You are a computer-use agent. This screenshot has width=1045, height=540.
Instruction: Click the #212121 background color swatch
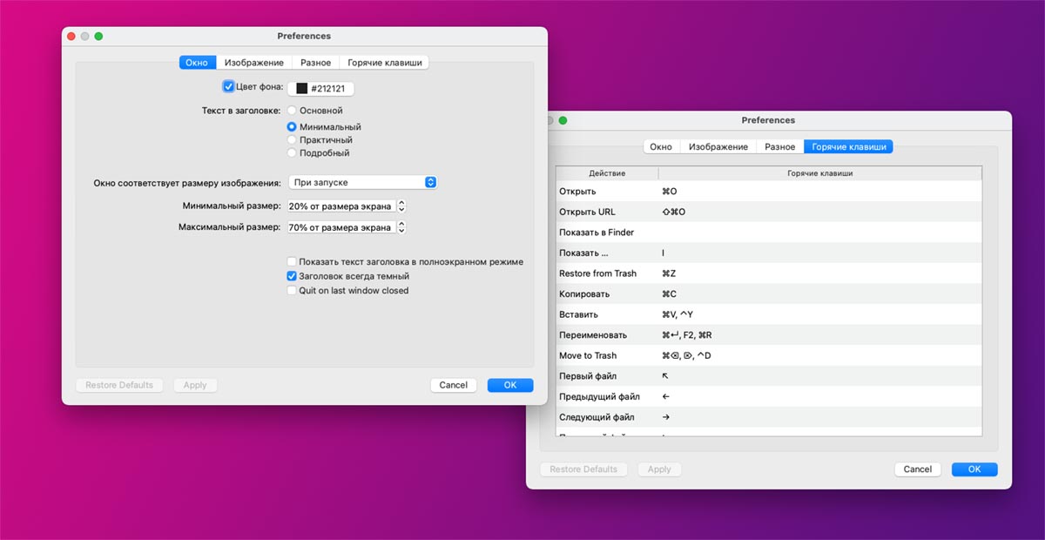pyautogui.click(x=302, y=89)
